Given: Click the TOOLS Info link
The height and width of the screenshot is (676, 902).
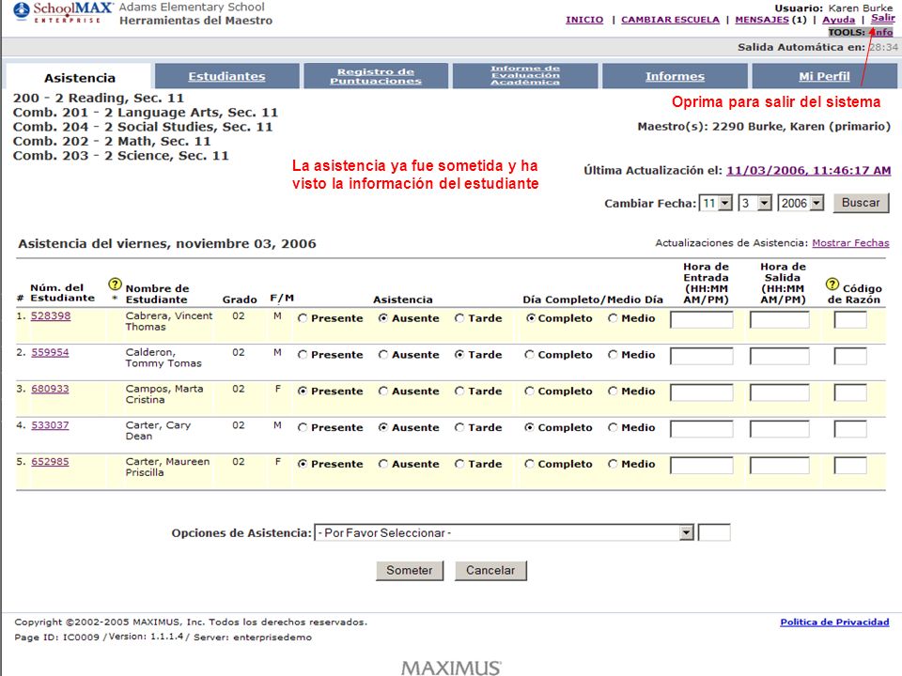Looking at the screenshot, I should tap(883, 32).
